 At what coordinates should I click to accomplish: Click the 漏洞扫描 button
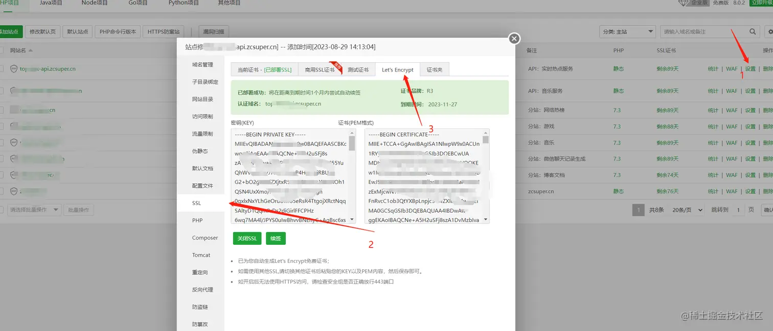214,32
